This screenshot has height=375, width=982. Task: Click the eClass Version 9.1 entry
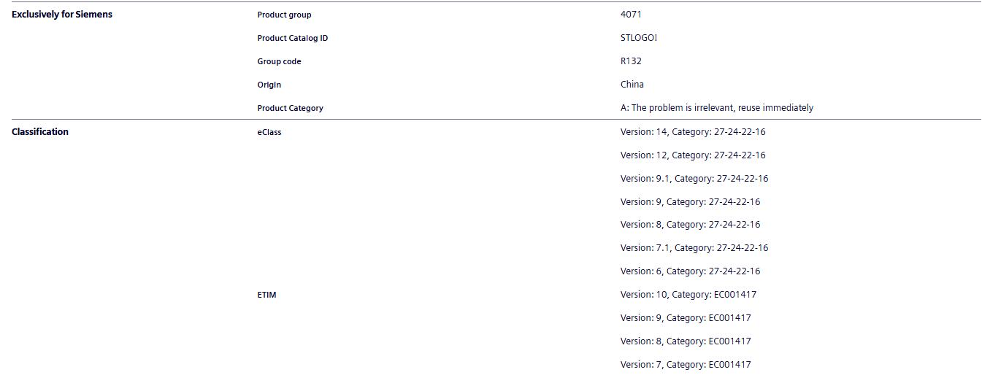pos(694,179)
